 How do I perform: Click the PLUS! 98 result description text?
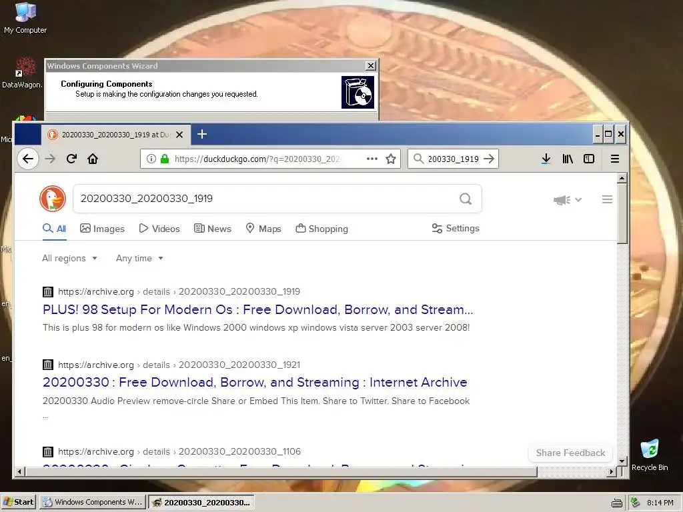point(256,327)
